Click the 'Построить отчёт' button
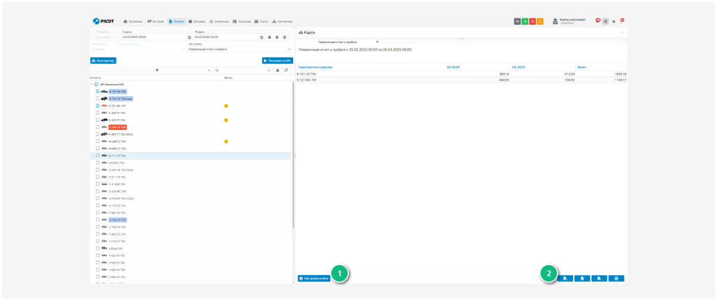 [x=277, y=60]
